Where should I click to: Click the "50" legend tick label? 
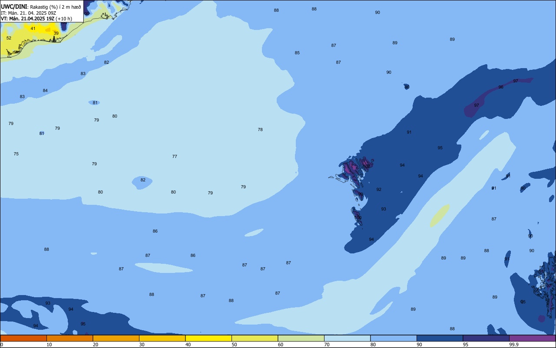234,345
